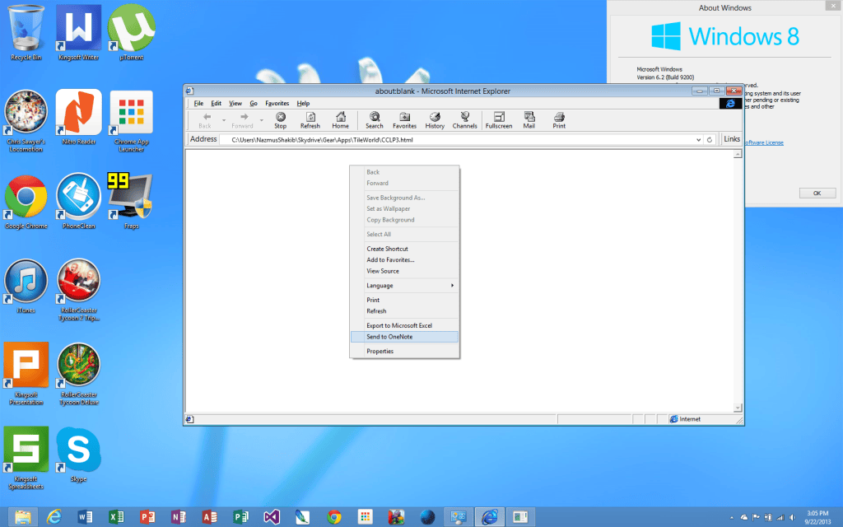The image size is (843, 527).
Task: Click the Print toolbar icon
Action: 559,120
